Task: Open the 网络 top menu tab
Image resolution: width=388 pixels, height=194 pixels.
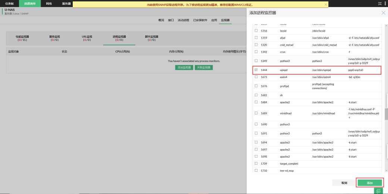Action: 49,3
